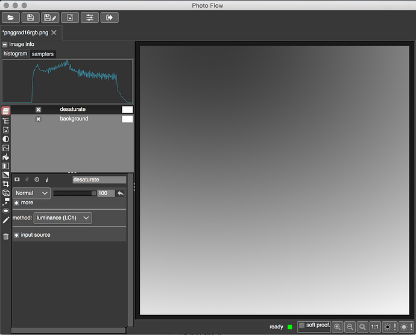Screen dimensions: 416x335
Task: Click the reset arrow next to opacity value
Action: 121,193
